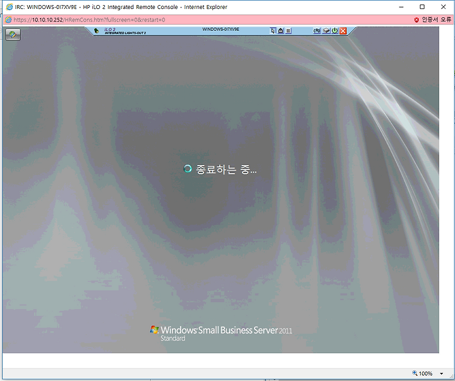The height and width of the screenshot is (381, 455).
Task: Click the Internet Explorer icon in title bar
Action: pyautogui.click(x=9, y=7)
